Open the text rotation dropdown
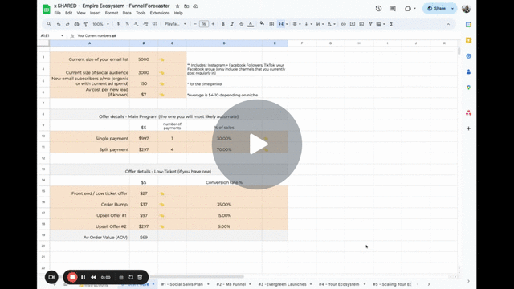 point(331,24)
